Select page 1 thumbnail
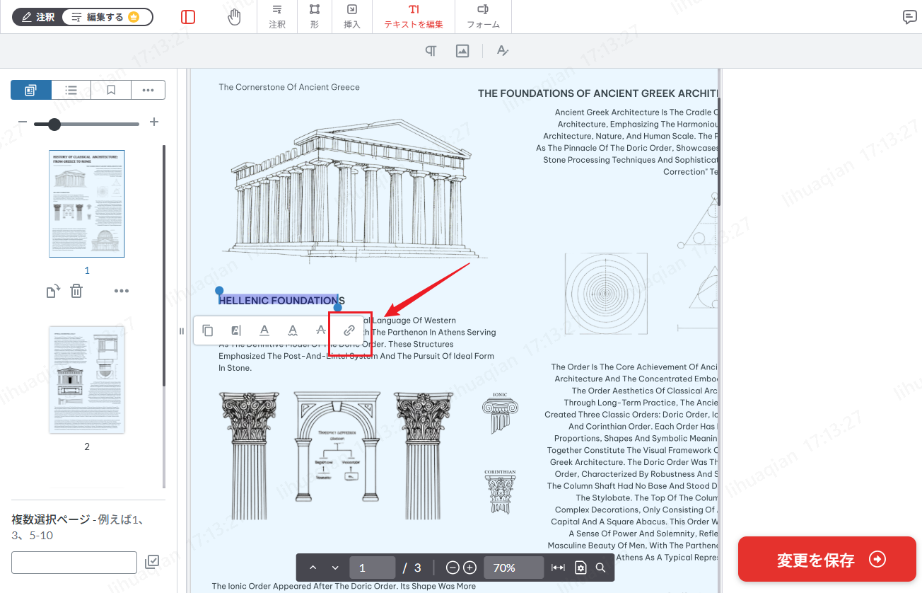 [87, 204]
